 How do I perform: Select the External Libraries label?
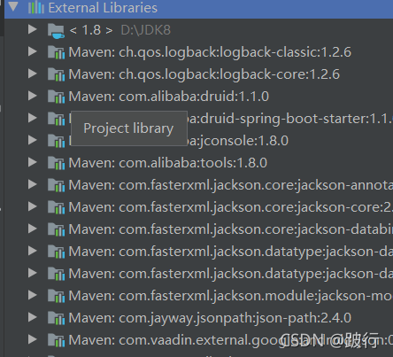(103, 8)
